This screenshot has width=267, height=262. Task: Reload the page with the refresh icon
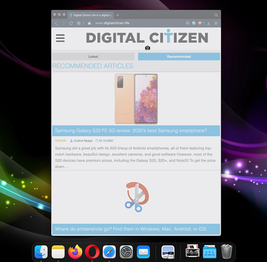[71, 23]
